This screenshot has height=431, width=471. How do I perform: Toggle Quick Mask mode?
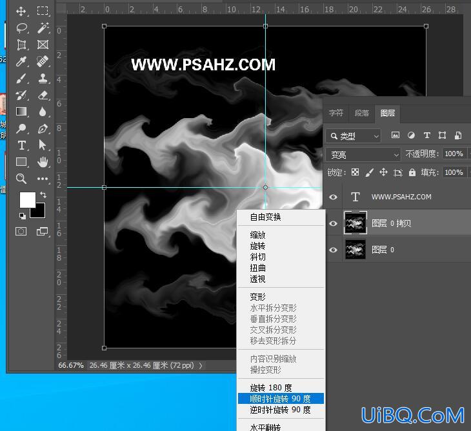(21, 231)
